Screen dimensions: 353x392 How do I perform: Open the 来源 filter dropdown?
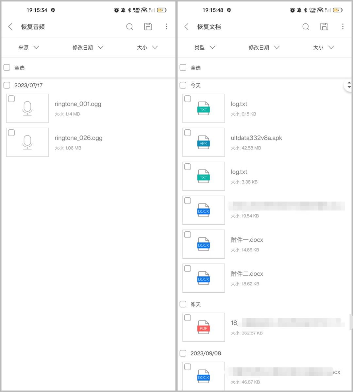29,47
